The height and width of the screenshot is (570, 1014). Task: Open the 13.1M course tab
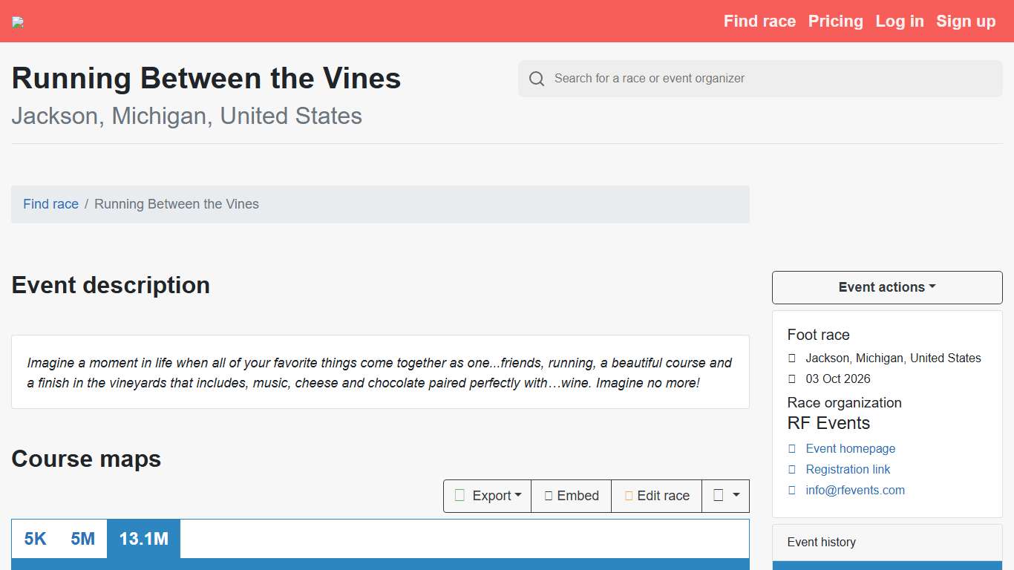click(143, 539)
